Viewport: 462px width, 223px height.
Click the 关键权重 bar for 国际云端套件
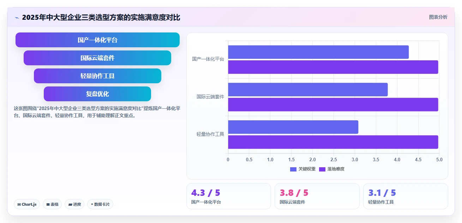(308, 90)
